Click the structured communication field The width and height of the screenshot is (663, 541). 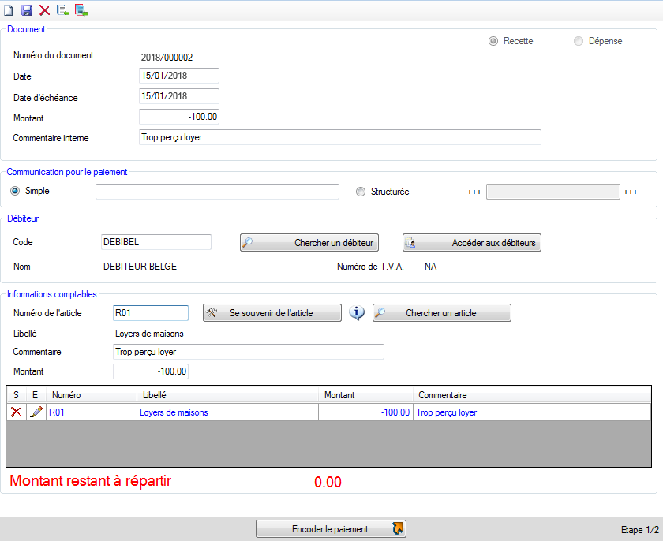[553, 192]
